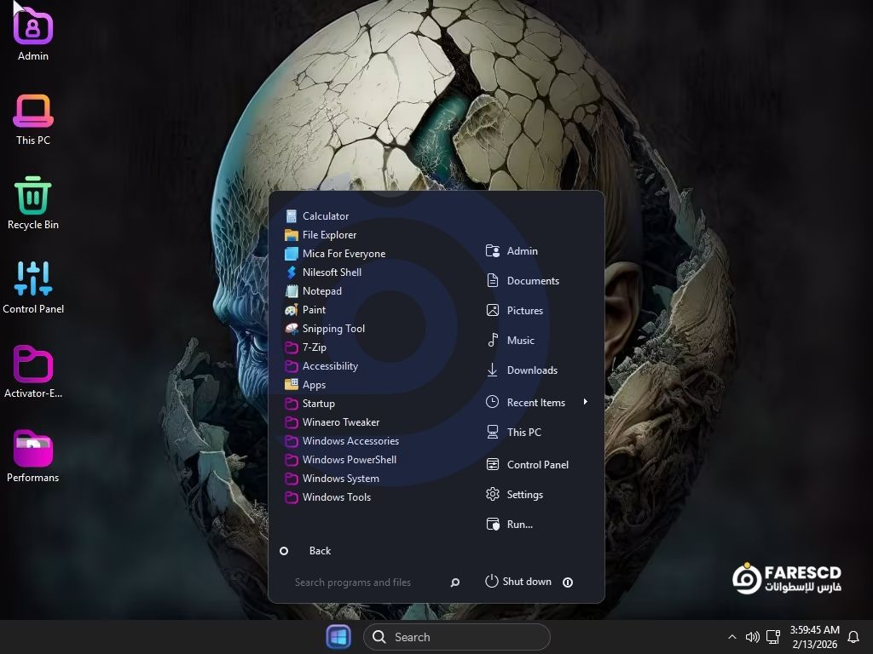Expand the Recent Items submenu arrow

coord(585,402)
